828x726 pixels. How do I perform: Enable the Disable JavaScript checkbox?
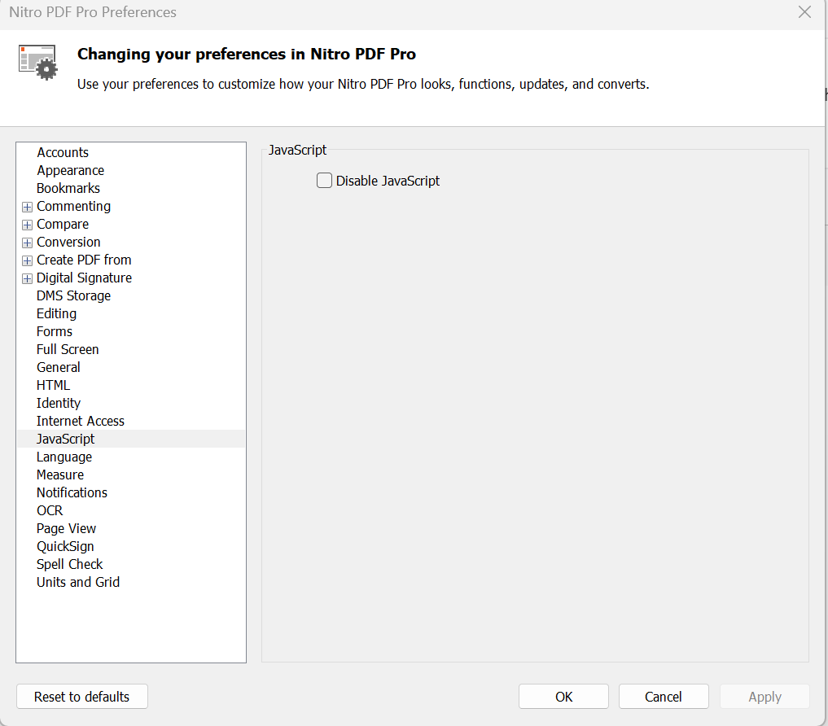324,181
